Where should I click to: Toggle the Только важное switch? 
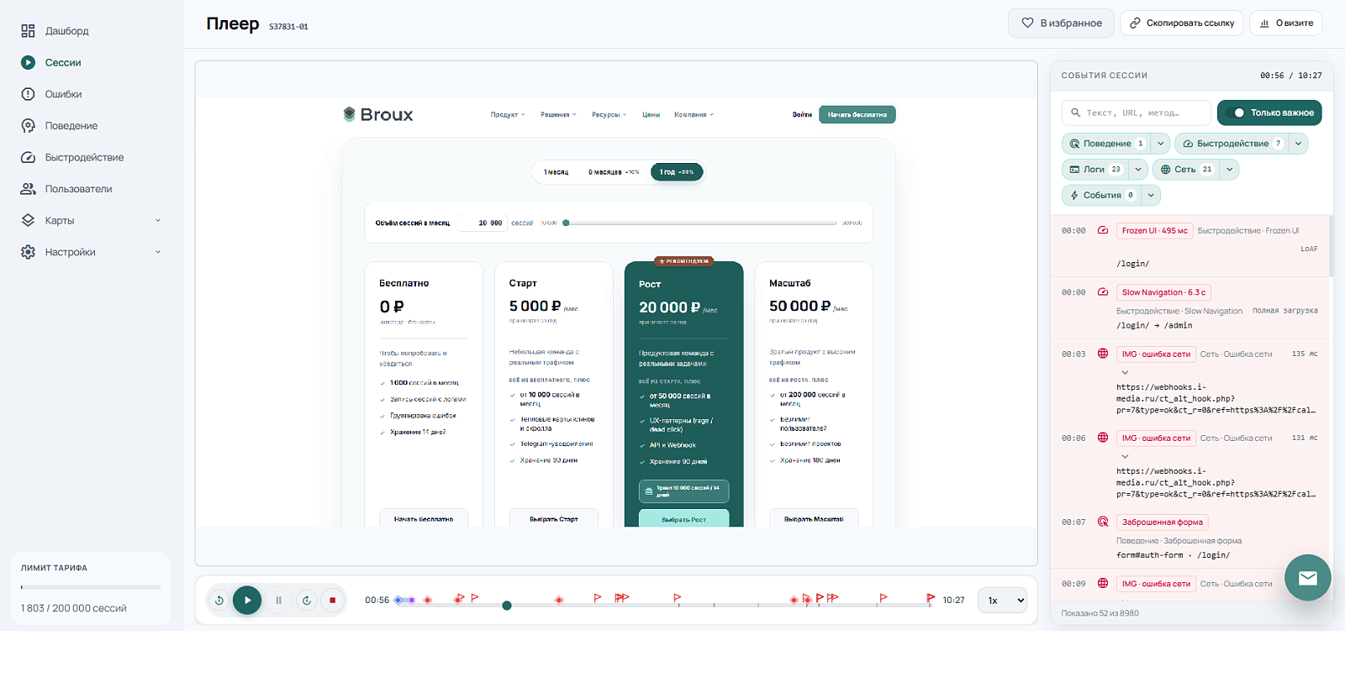[x=1235, y=113]
